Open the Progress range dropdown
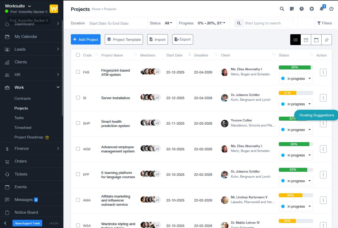 tap(211, 23)
